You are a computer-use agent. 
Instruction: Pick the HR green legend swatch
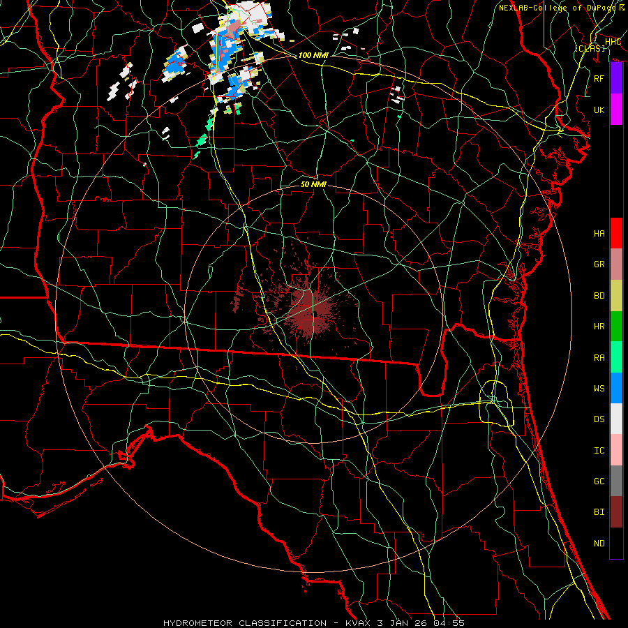616,326
